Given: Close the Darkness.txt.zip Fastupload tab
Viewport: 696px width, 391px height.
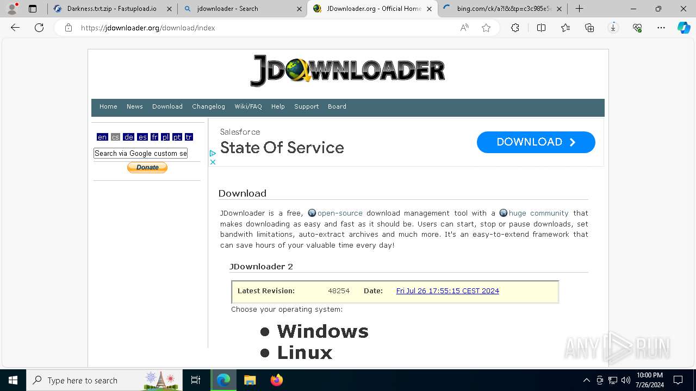Looking at the screenshot, I should coord(169,9).
